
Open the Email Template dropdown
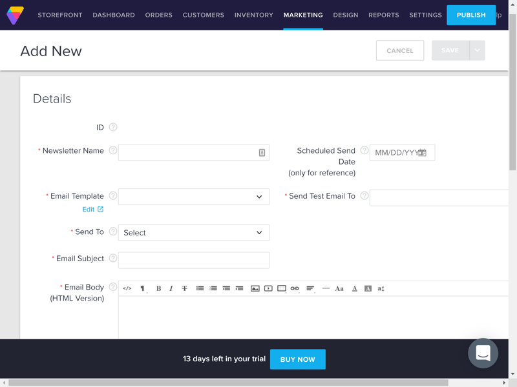(194, 197)
